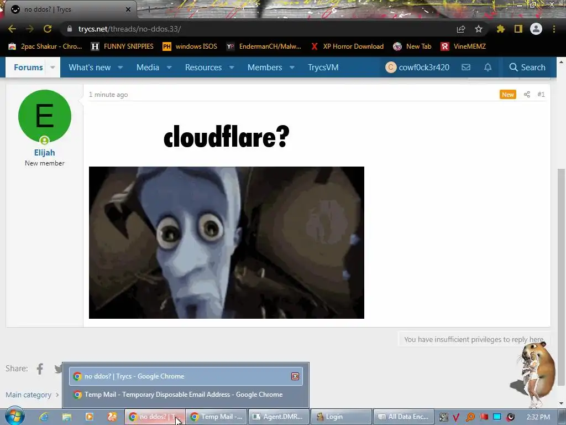Open the TrycsVM nav link
Viewport: 566px width, 425px height.
[323, 67]
